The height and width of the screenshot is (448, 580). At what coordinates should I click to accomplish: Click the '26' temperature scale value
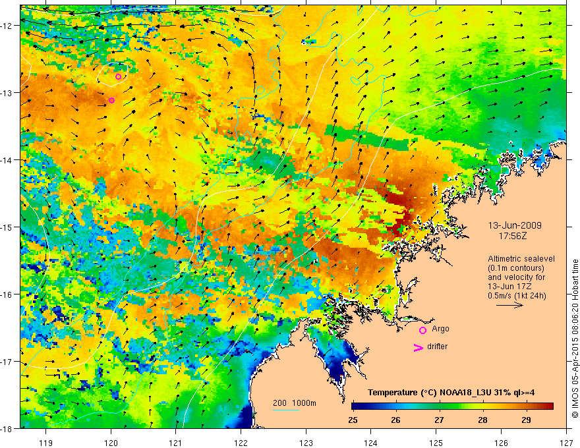(396, 420)
